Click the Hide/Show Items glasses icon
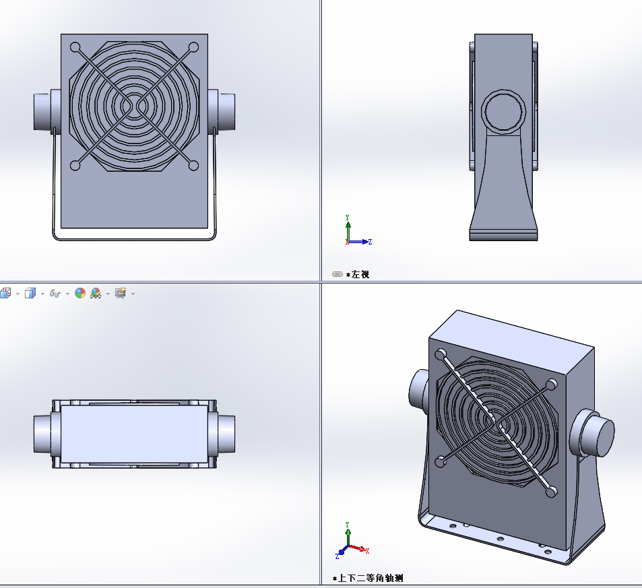The width and height of the screenshot is (642, 588). (56, 294)
